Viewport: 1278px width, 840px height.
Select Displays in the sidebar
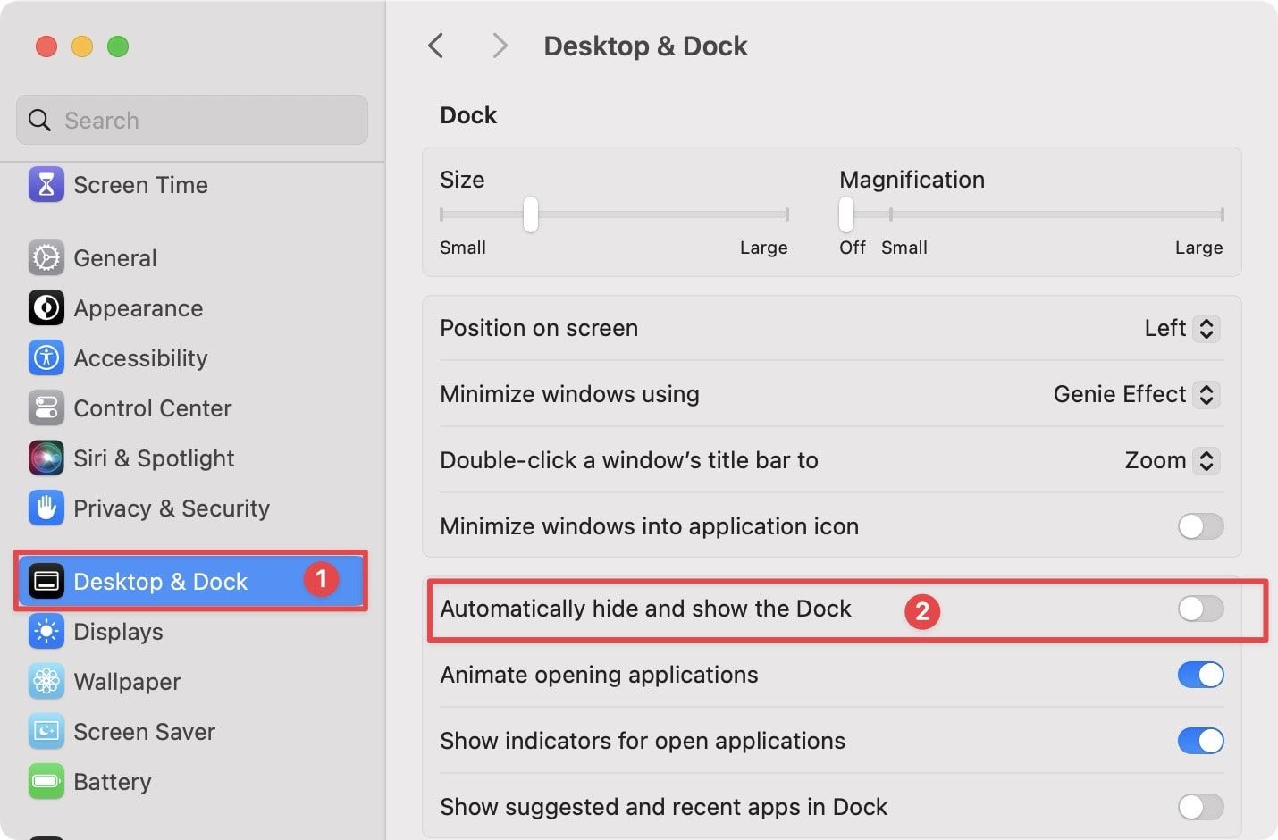pos(118,632)
